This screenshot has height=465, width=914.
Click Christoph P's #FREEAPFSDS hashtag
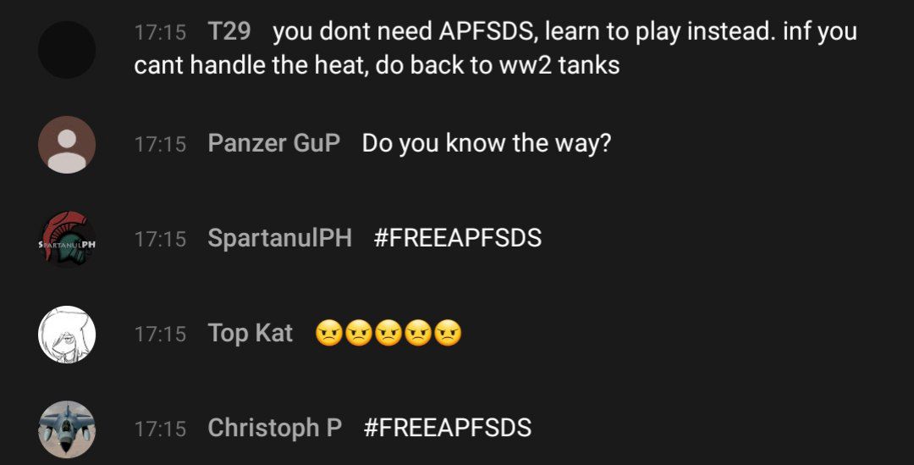448,428
